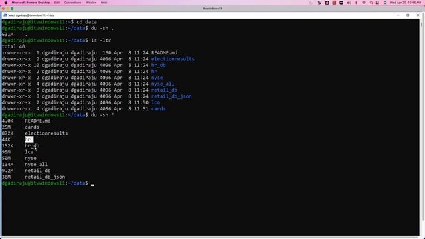Click the 25M size next to cards
This screenshot has width=425, height=239.
click(6, 127)
